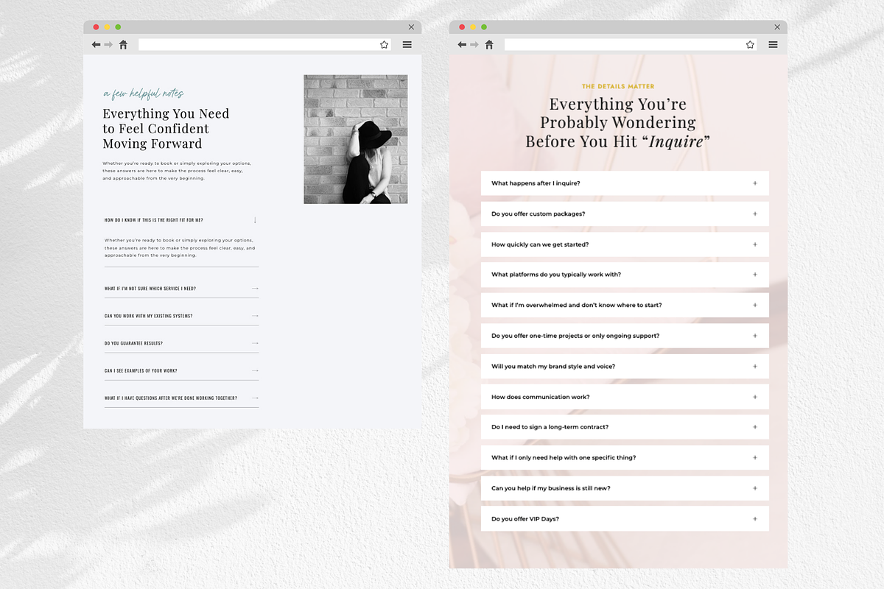Image resolution: width=884 pixels, height=589 pixels.
Task: Click question text 'Do you guarantee results?'
Action: point(133,343)
